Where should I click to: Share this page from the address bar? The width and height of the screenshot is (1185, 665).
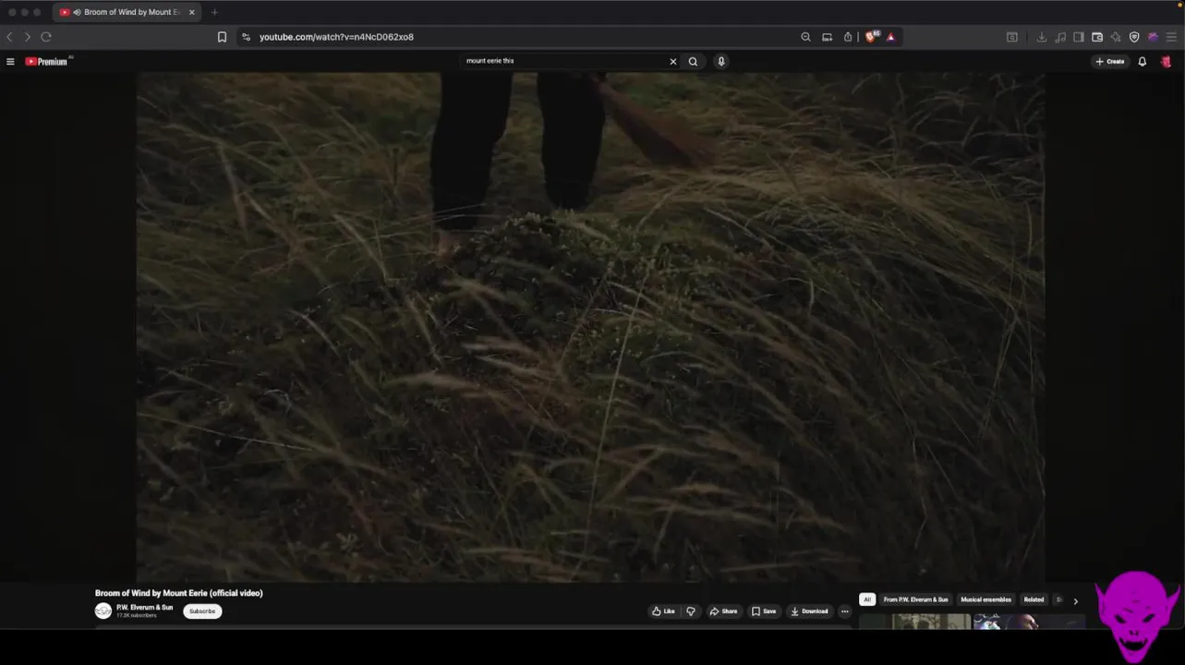(x=848, y=37)
